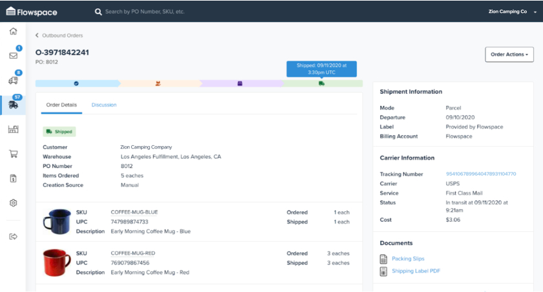Switch to the Discussion tab
Screen dimensions: 543x292
click(x=103, y=105)
